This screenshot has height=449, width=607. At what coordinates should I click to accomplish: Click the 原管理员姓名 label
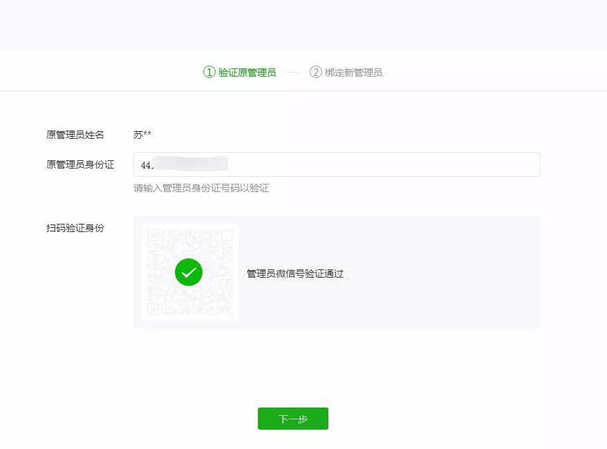(75, 135)
